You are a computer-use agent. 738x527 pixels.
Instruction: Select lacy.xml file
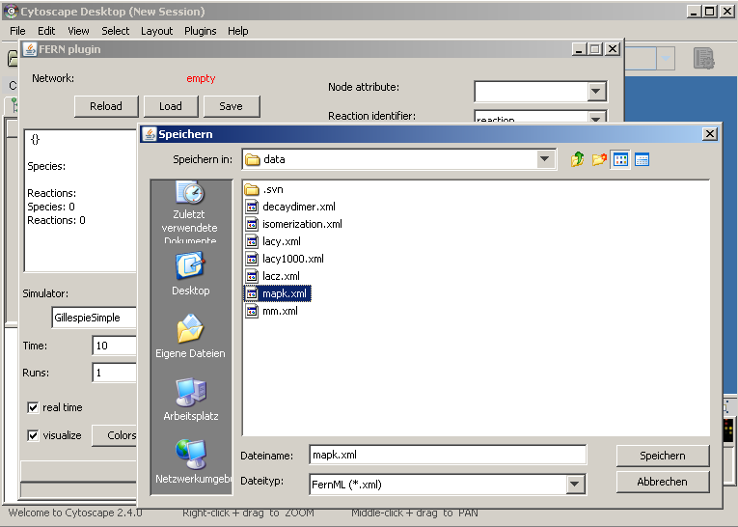coord(273,241)
